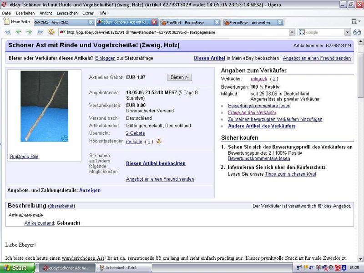
Task: Open the Extras menu
Action: pyautogui.click(x=88, y=13)
